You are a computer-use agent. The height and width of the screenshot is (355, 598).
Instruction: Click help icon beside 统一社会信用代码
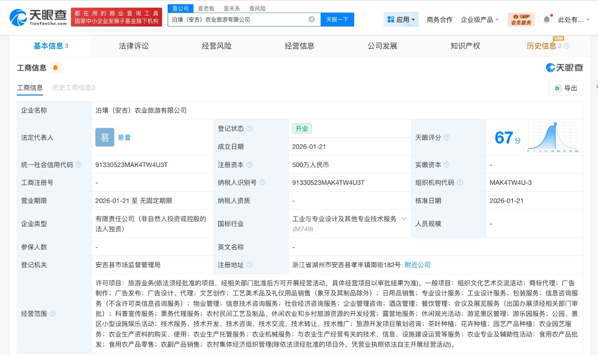79,165
